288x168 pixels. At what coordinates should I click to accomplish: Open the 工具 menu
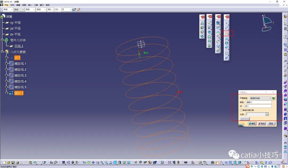[x=36, y=5]
